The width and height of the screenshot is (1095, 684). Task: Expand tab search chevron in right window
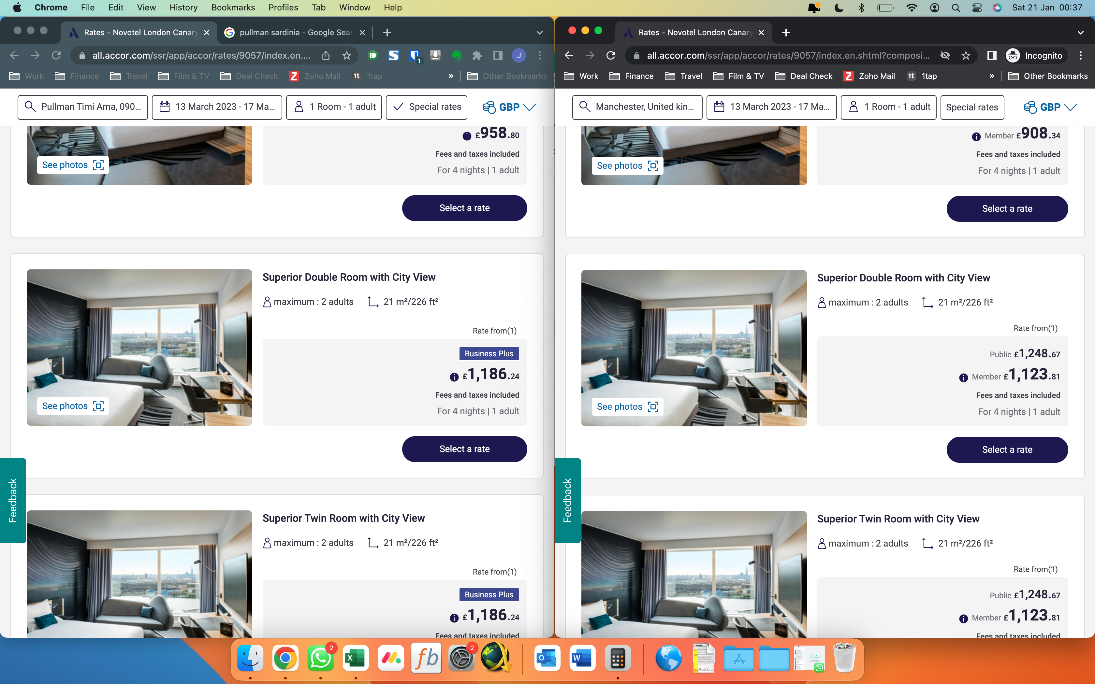[x=1081, y=33]
